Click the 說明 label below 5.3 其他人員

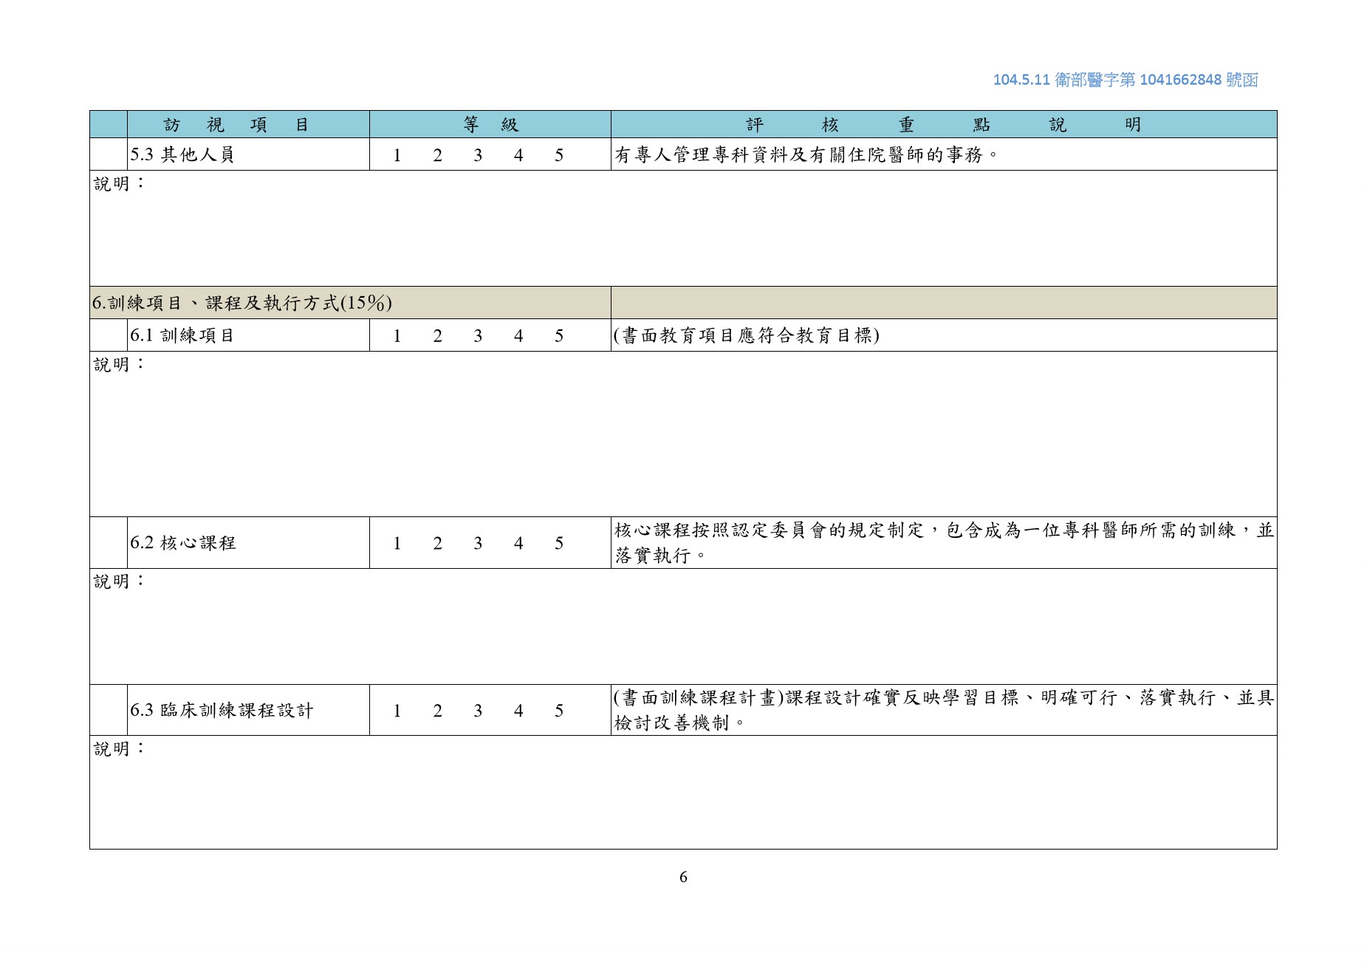[119, 183]
